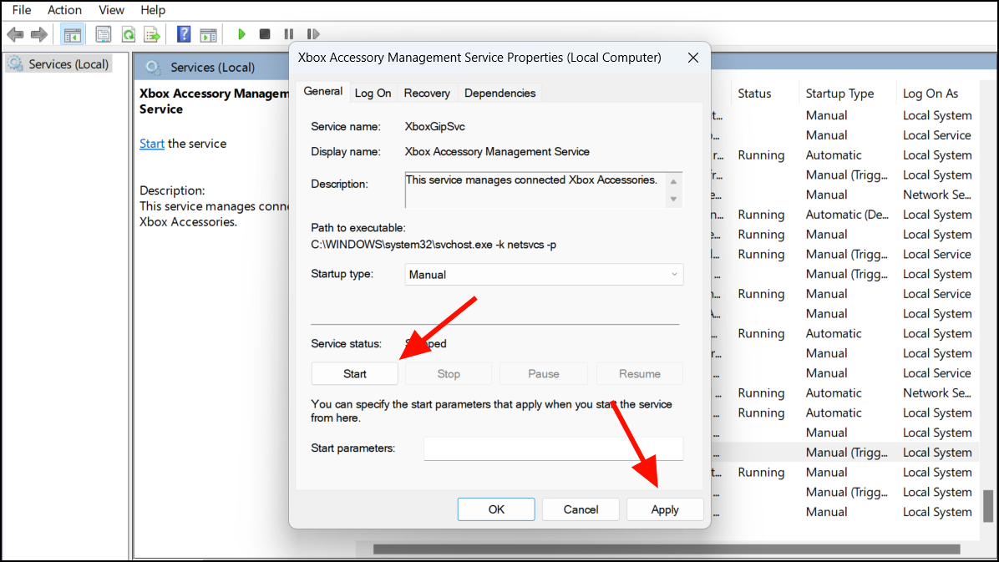The height and width of the screenshot is (562, 999).
Task: Click the horizontal scrollbar at bottom
Action: 667,549
